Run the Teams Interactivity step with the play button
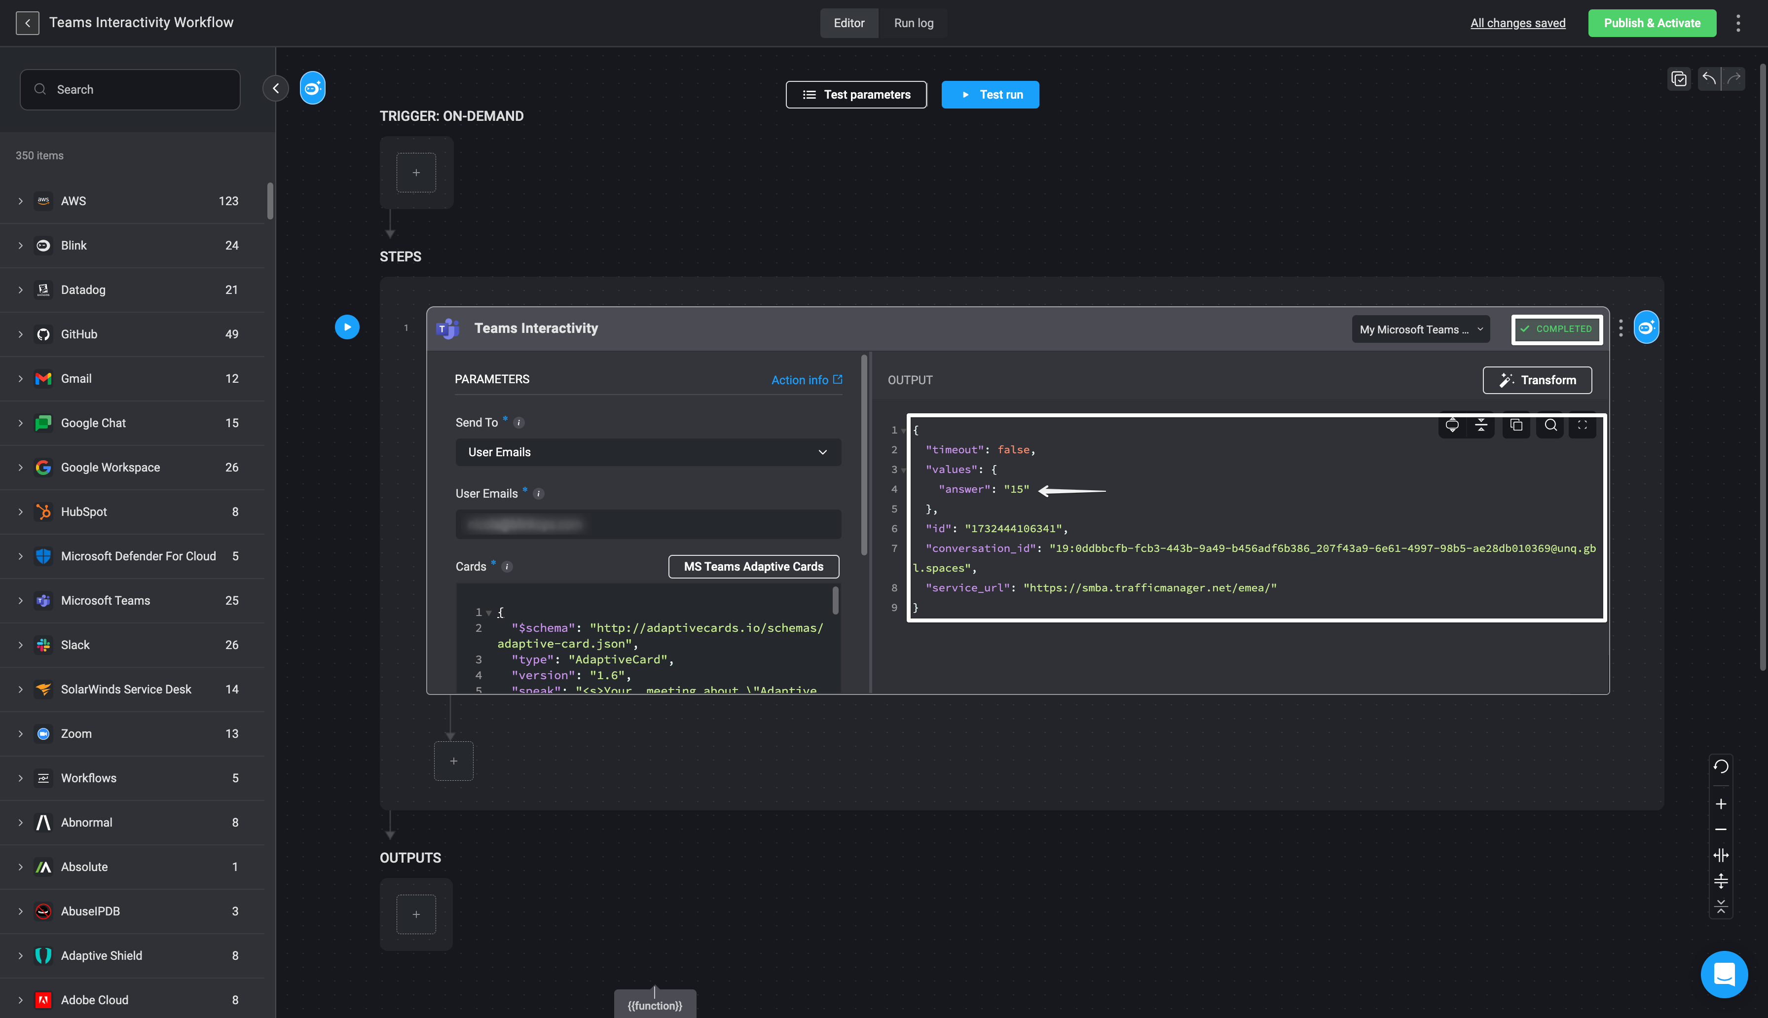1768x1018 pixels. [x=347, y=327]
